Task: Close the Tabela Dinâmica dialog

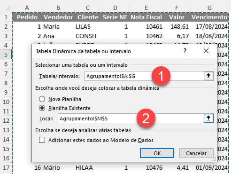Action: (x=206, y=51)
